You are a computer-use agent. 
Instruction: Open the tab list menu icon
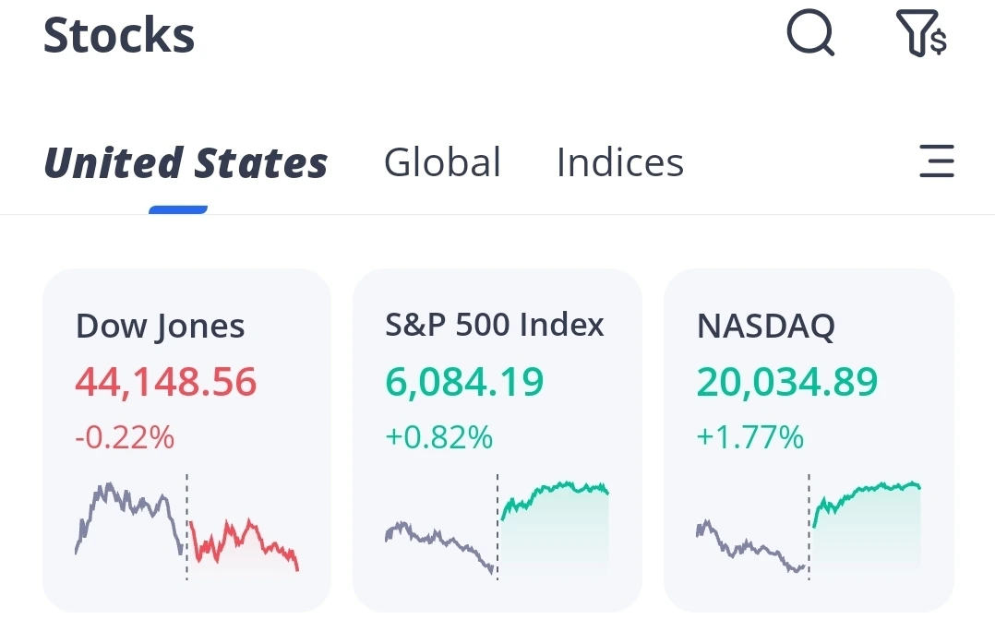coord(937,161)
